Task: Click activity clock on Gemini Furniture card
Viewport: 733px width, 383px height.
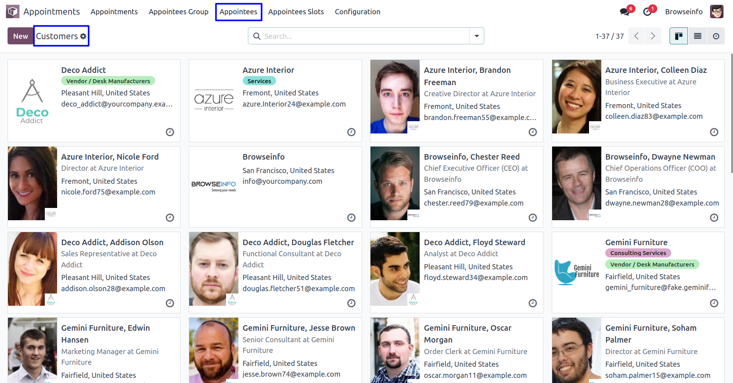Action: [714, 303]
